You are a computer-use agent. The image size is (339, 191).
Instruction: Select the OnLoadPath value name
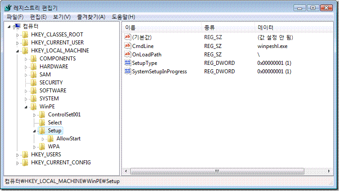(x=147, y=54)
